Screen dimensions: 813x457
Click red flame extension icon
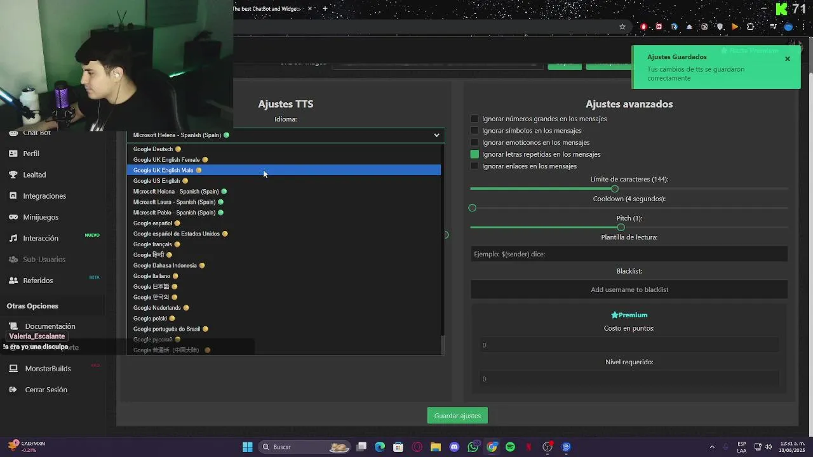643,27
